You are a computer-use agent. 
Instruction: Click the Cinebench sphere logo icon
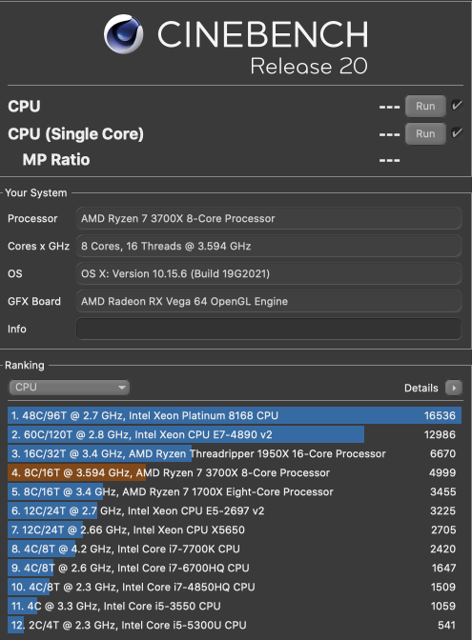point(123,34)
